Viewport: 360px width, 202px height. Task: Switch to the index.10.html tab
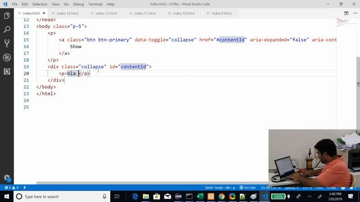point(184,13)
